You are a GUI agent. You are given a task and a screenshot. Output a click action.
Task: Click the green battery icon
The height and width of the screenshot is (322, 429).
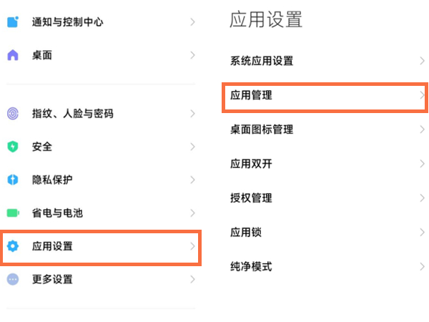click(x=13, y=213)
